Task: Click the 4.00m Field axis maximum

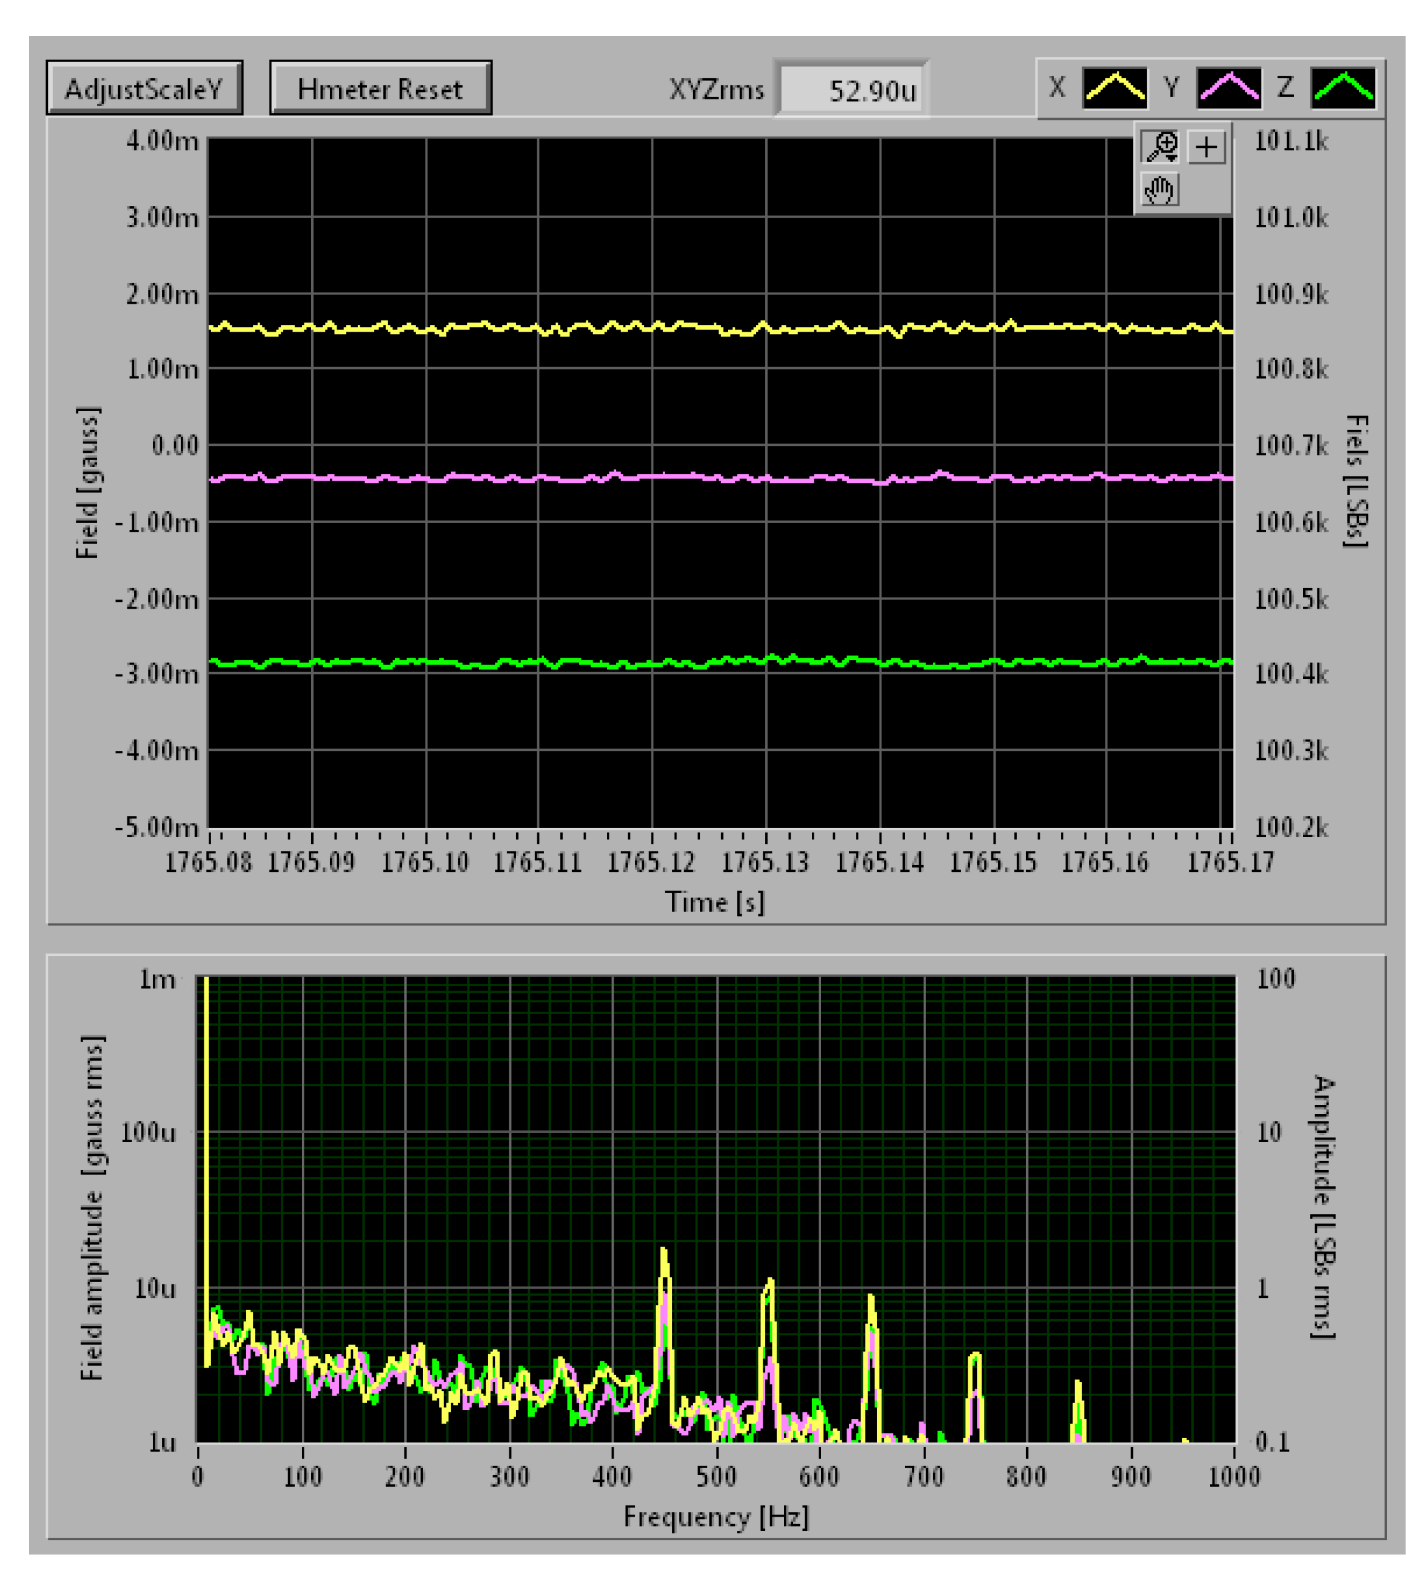Action: click(x=162, y=142)
